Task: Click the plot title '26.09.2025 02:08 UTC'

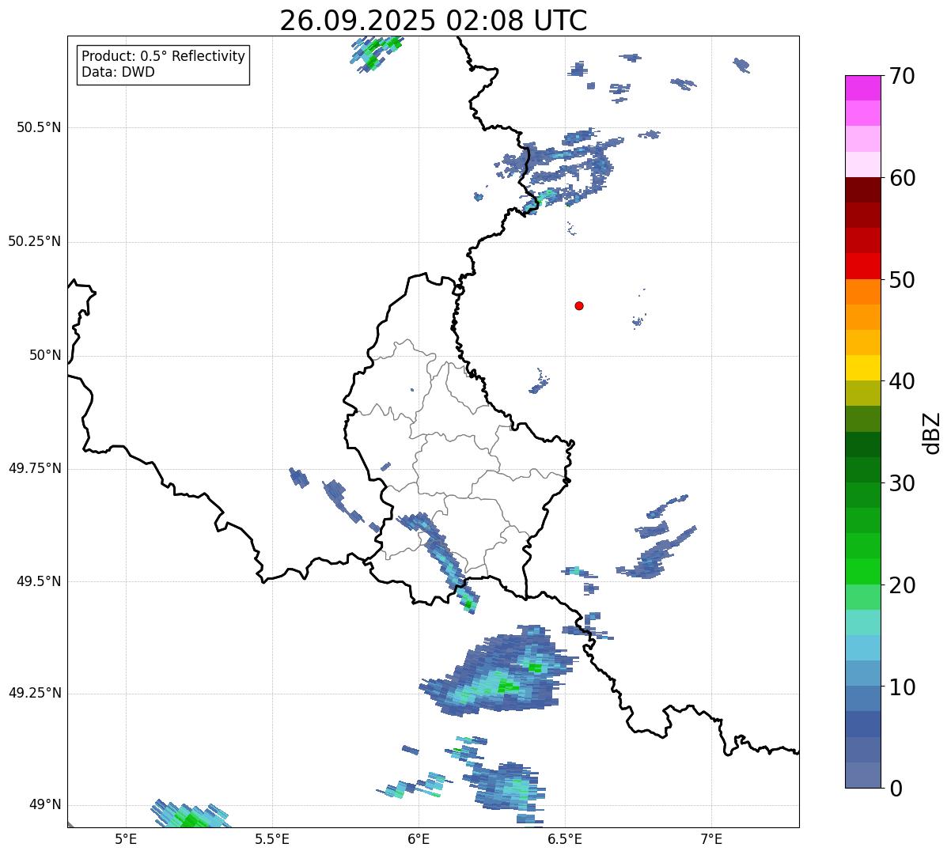Action: click(x=434, y=21)
